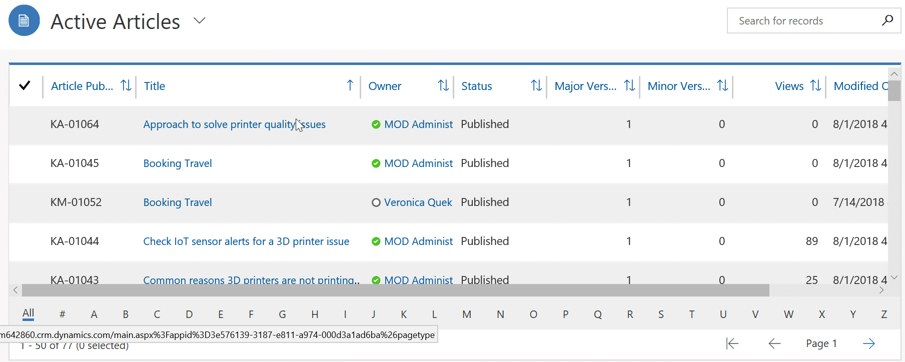The height and width of the screenshot is (362, 905).
Task: Sort by Views column arrows
Action: pyautogui.click(x=815, y=86)
